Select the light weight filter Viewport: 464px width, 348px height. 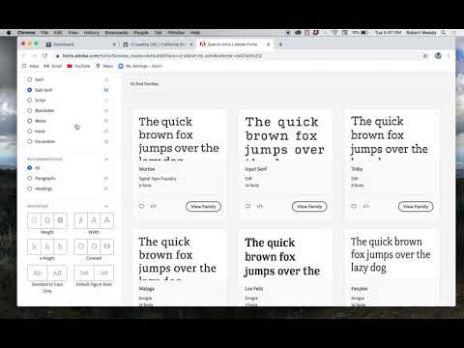34,220
